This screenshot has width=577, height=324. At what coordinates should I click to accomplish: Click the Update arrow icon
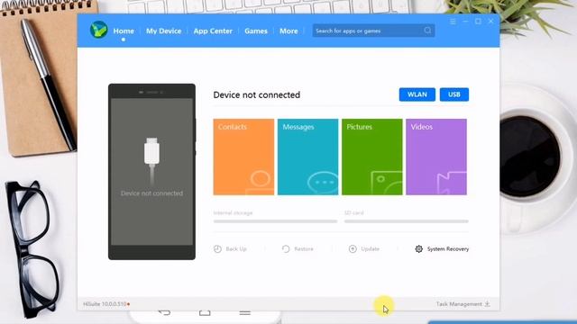353,249
